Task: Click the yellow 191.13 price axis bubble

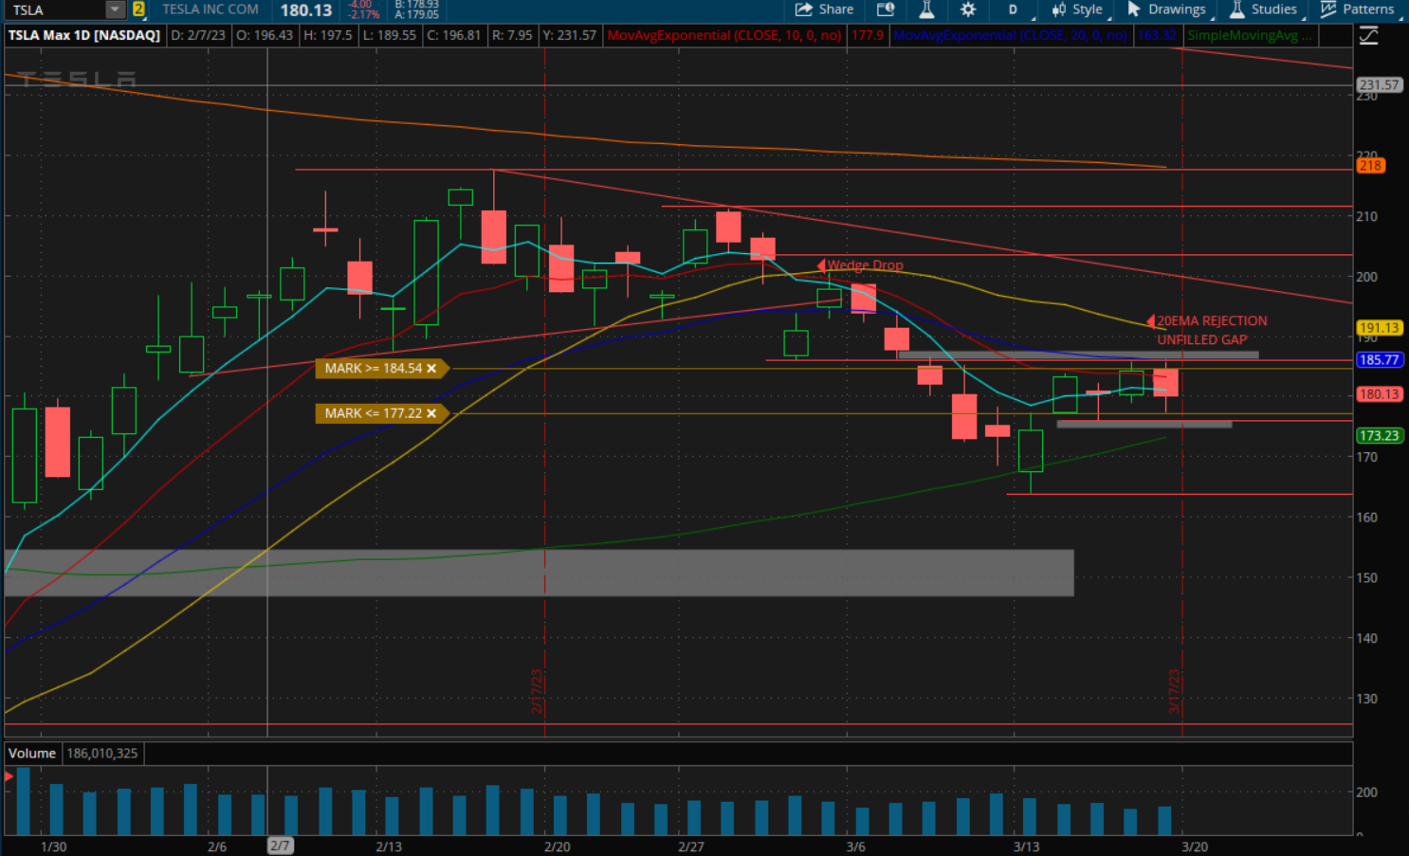Action: [1379, 328]
